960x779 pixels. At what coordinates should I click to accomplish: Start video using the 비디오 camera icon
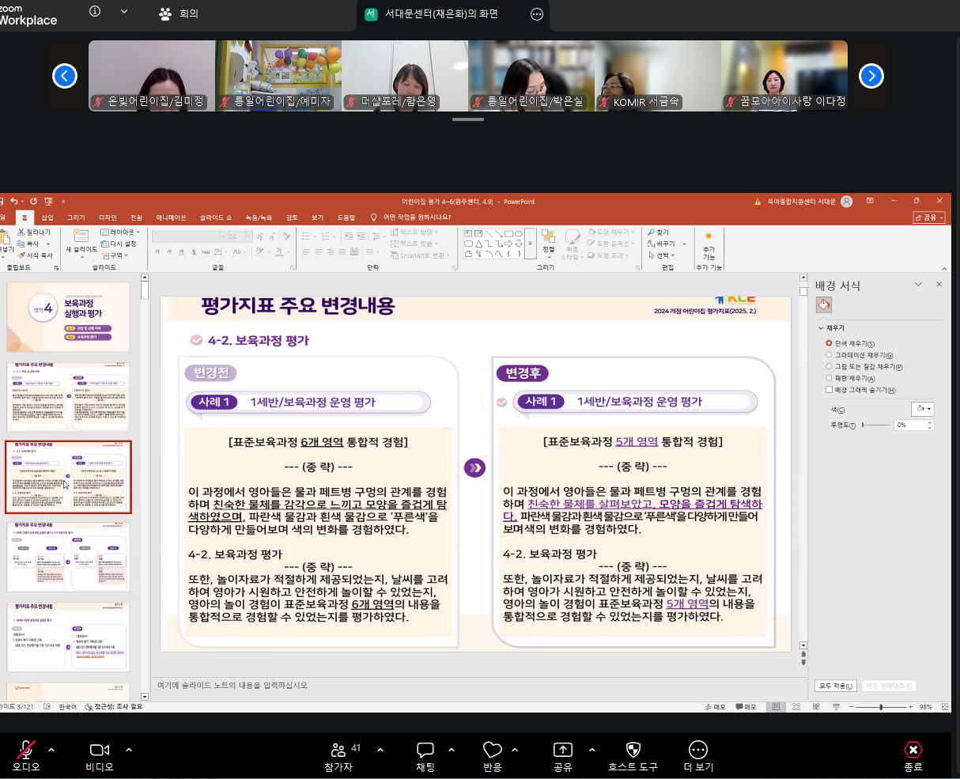(x=100, y=750)
